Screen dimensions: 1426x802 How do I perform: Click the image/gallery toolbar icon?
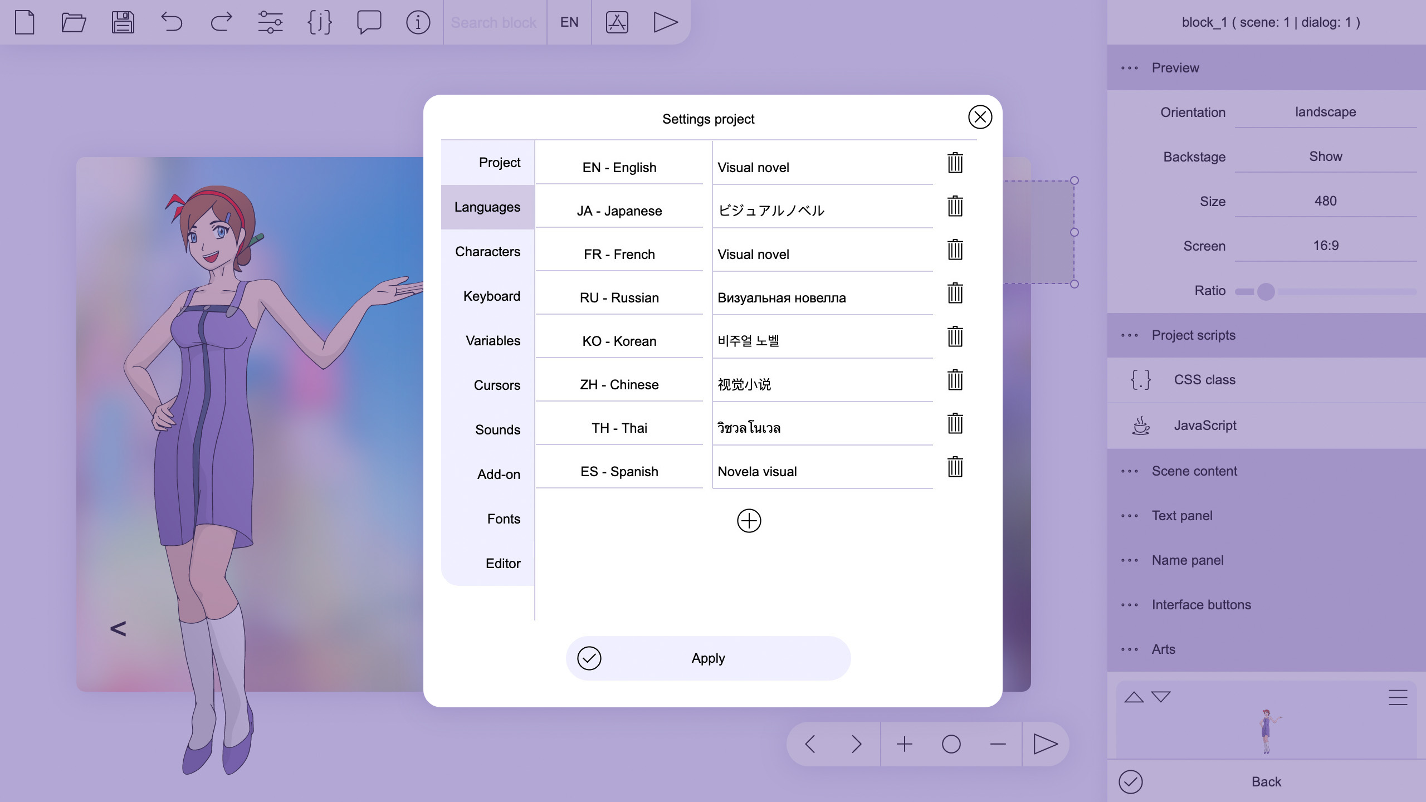617,22
